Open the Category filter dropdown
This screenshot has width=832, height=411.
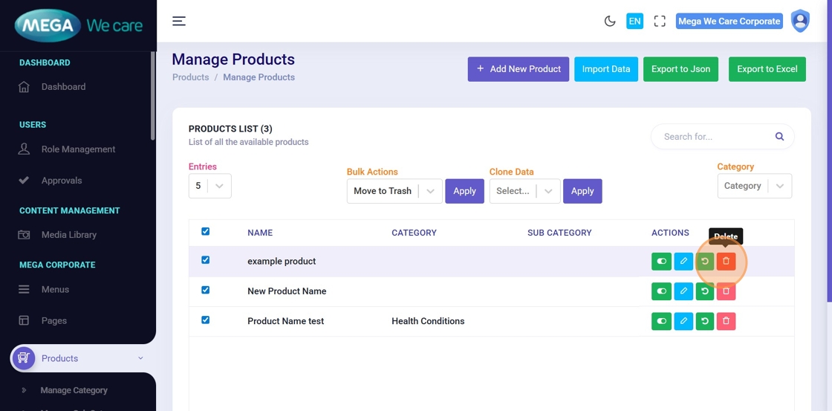754,186
